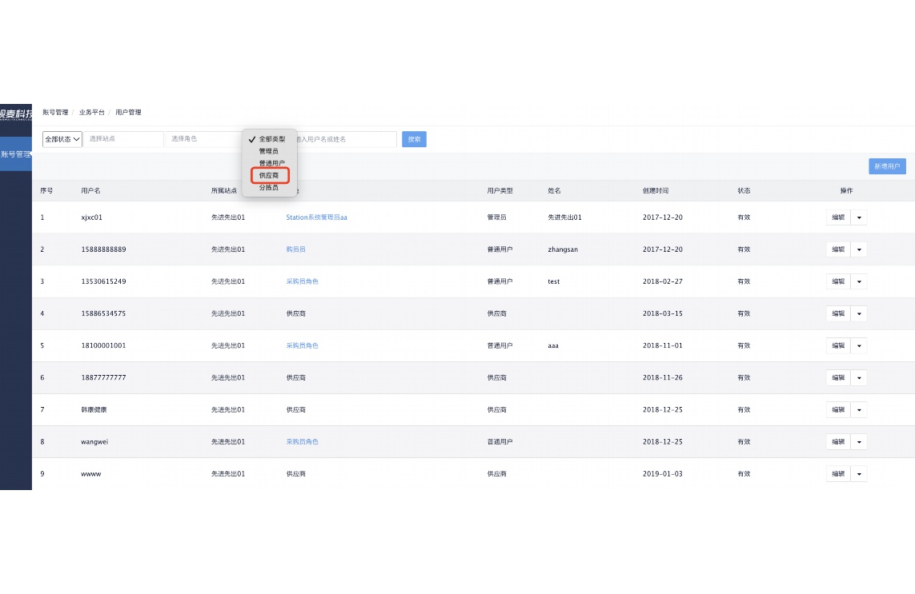Choose 供应商 from the type menu

269,175
